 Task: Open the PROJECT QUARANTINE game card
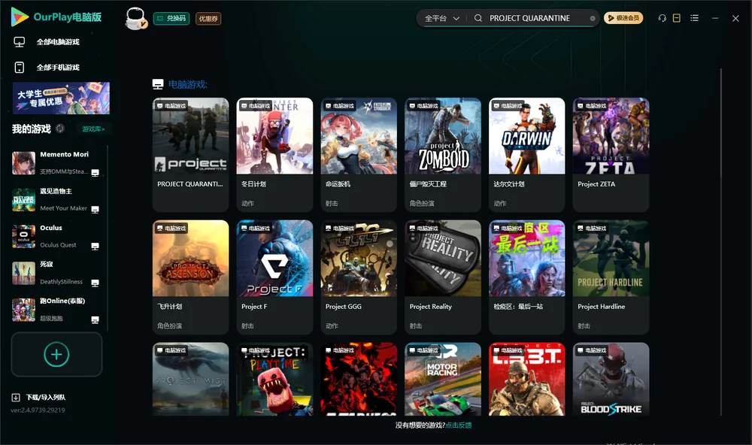190,154
